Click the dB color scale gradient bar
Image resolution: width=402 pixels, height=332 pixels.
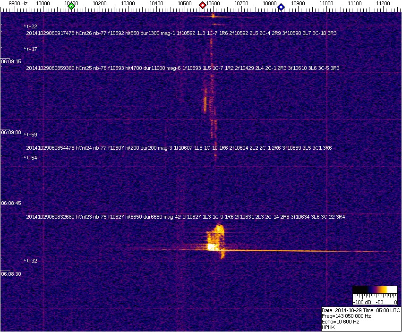pyautogui.click(x=375, y=290)
